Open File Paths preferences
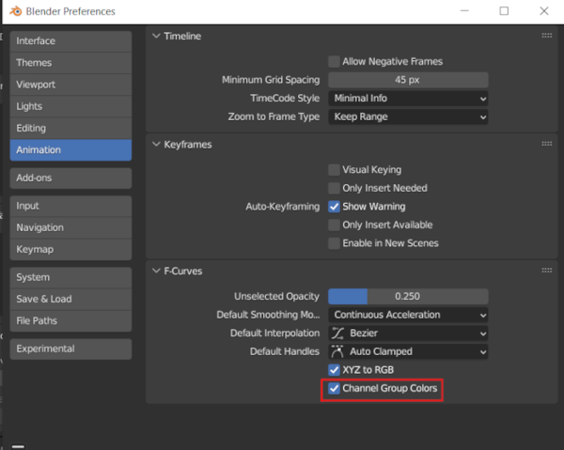This screenshot has width=564, height=450. click(70, 321)
